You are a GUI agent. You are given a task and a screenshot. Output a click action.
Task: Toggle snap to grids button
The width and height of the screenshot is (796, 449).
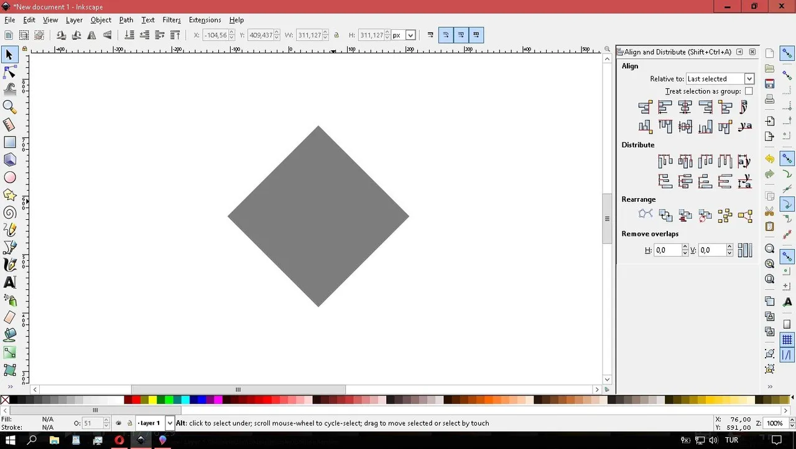pos(787,340)
